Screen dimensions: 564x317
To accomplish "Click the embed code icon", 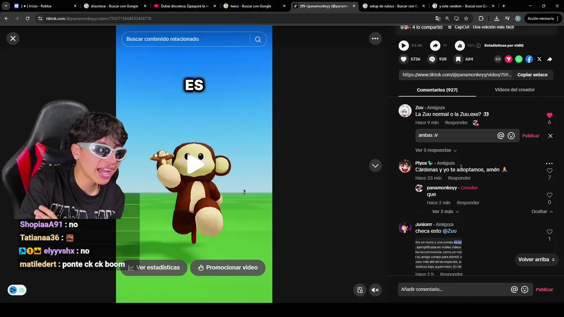I will pyautogui.click(x=498, y=59).
